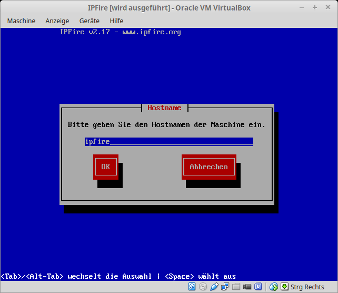Open the Geräte menu
This screenshot has height=293, width=338.
tap(90, 21)
